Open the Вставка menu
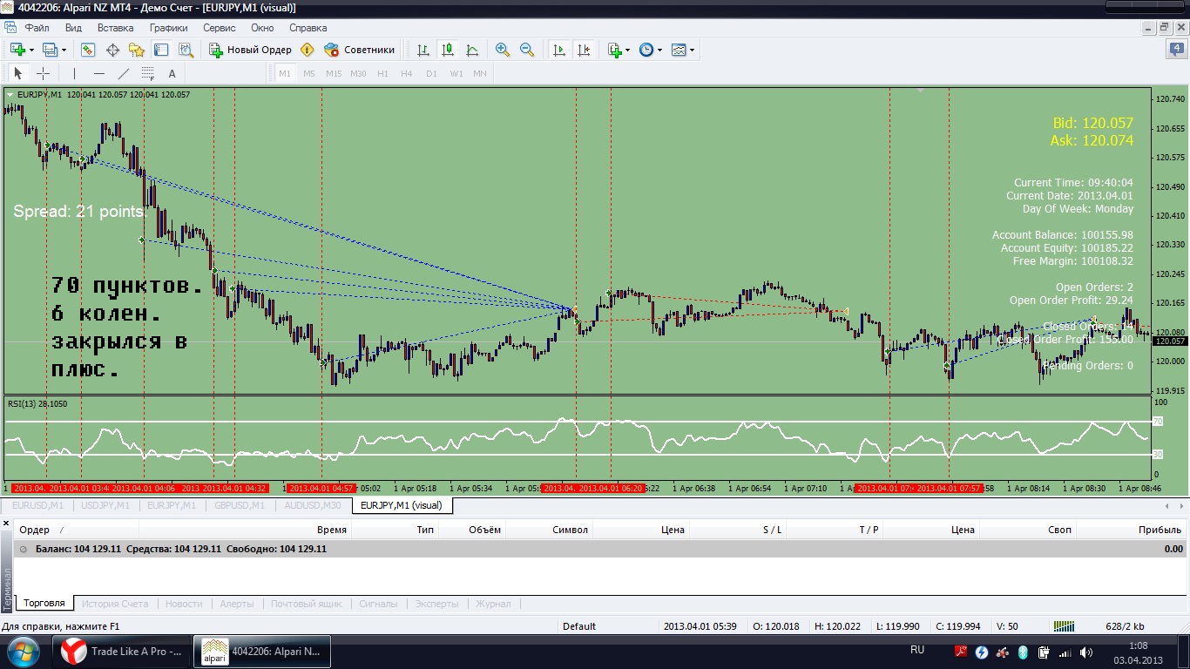The image size is (1190, 669). pyautogui.click(x=116, y=28)
